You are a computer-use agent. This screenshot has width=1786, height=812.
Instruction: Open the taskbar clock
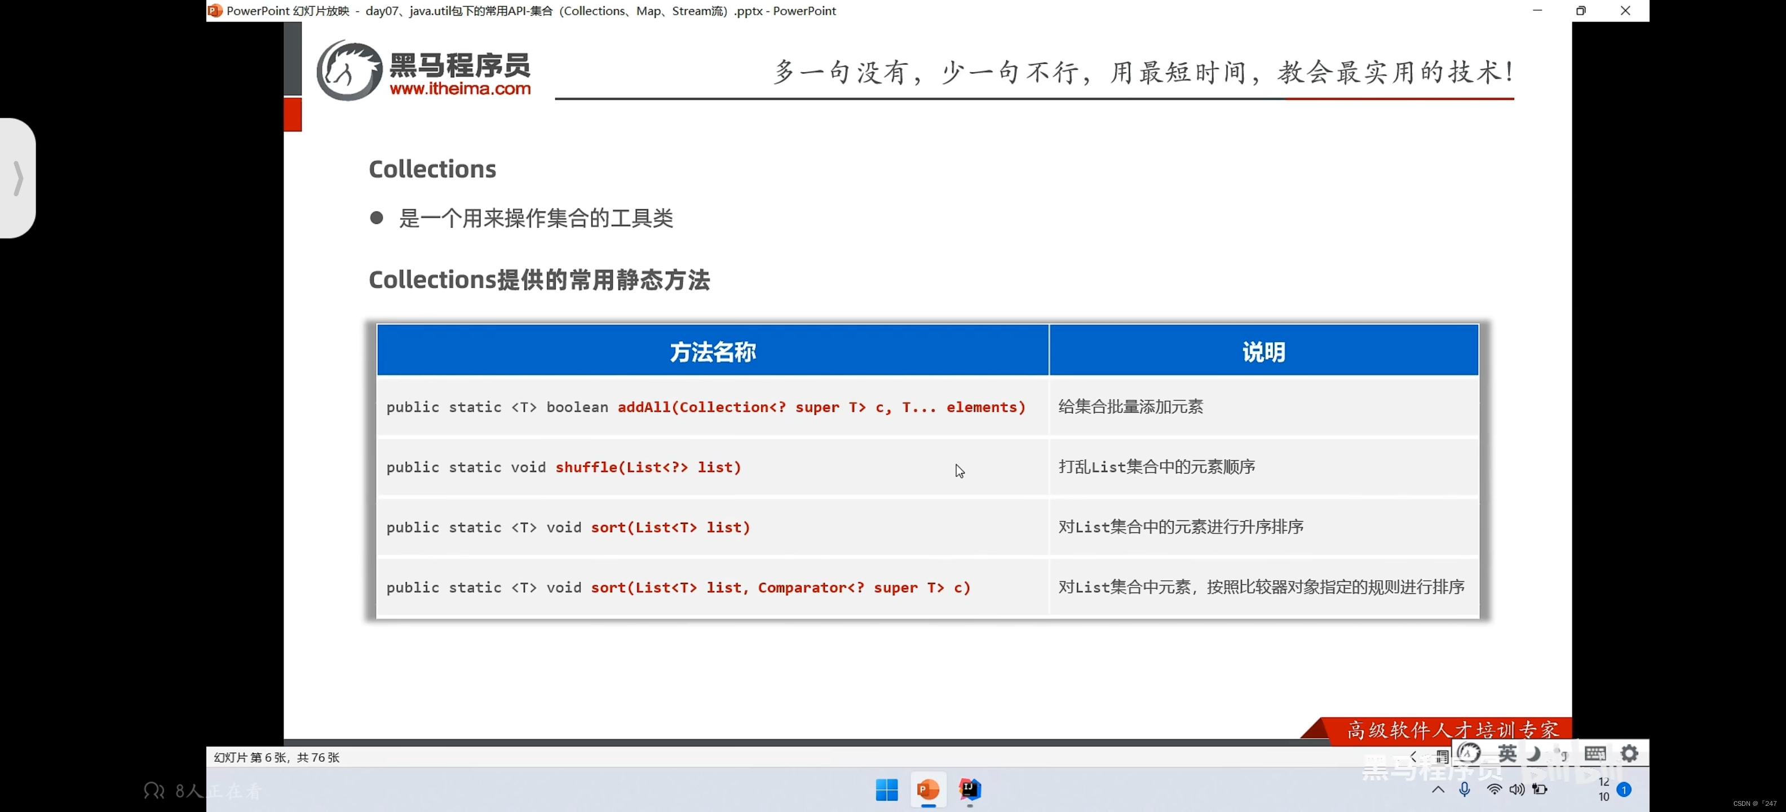(1604, 790)
